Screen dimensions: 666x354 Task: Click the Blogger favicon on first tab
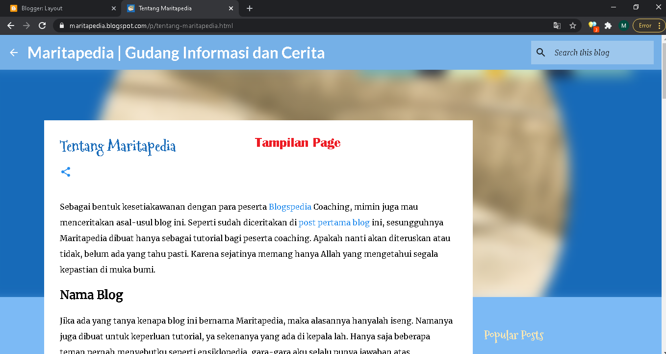coord(14,8)
